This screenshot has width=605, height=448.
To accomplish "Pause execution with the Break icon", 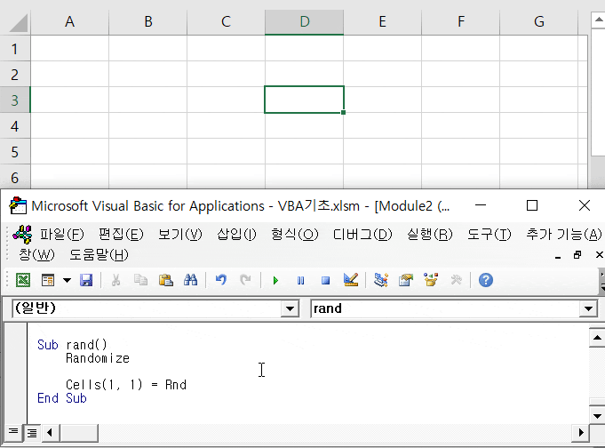I will [300, 280].
